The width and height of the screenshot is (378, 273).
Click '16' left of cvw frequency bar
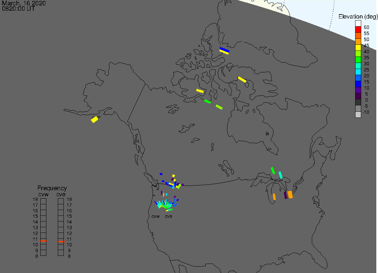35,211
